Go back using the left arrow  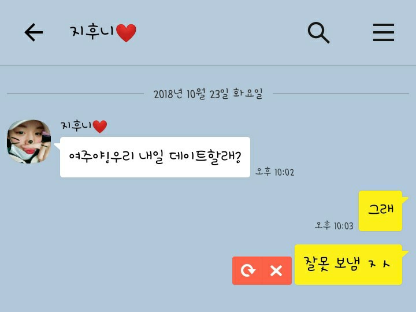(x=34, y=32)
